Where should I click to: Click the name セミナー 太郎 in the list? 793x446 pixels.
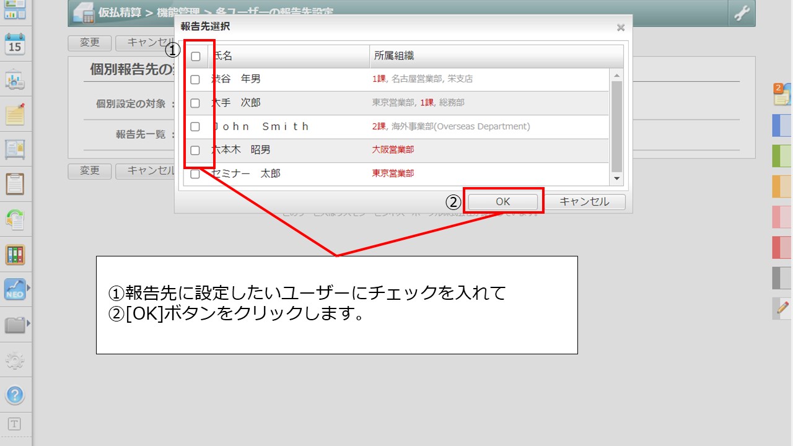point(246,173)
